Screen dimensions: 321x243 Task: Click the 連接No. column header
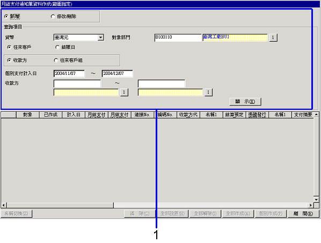142,115
